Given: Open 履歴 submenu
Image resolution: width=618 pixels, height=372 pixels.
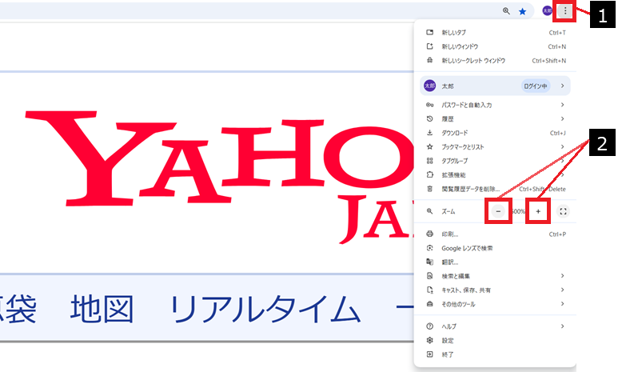Looking at the screenshot, I should tap(496, 118).
